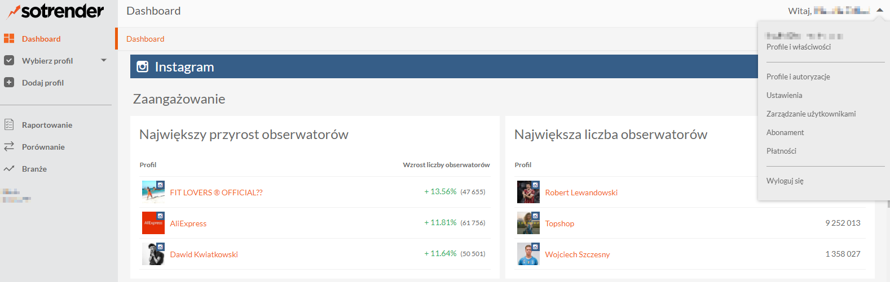Screen dimensions: 890x282
Task: Expand the Wybierz profil dropdown arrow
Action: 104,60
